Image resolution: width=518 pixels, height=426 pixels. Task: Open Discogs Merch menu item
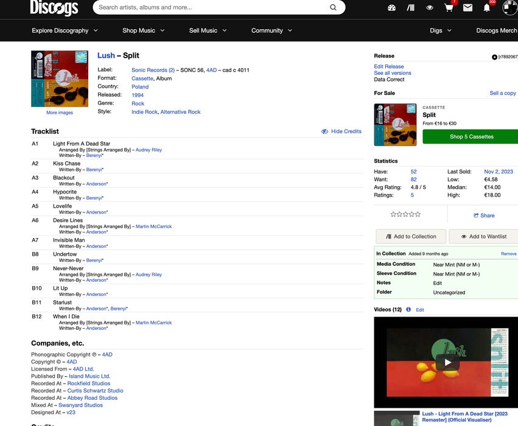(x=497, y=30)
